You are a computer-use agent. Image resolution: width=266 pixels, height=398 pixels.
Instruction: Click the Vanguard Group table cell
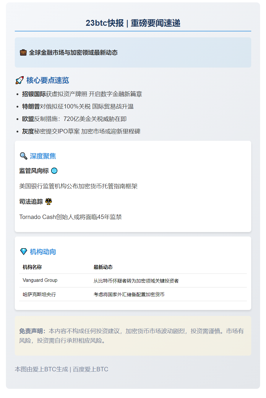40,280
